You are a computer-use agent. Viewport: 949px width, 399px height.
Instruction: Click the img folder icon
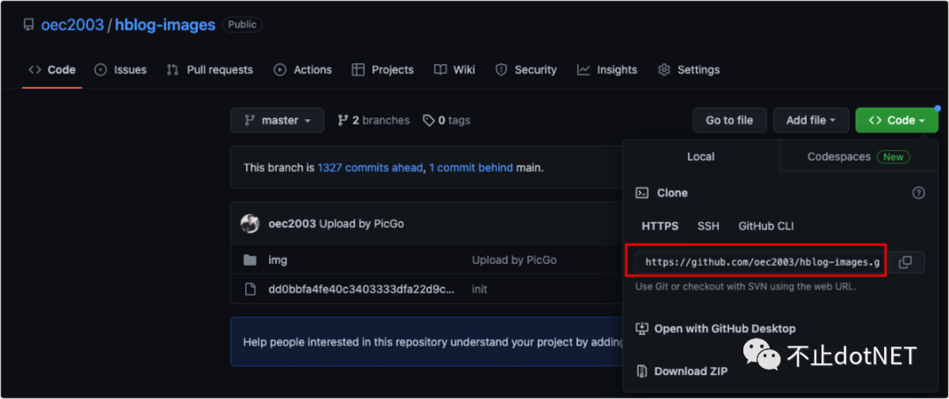tap(250, 260)
